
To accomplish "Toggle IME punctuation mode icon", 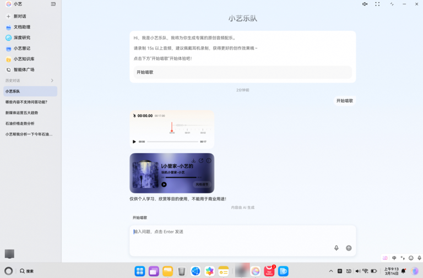I will point(403,258).
